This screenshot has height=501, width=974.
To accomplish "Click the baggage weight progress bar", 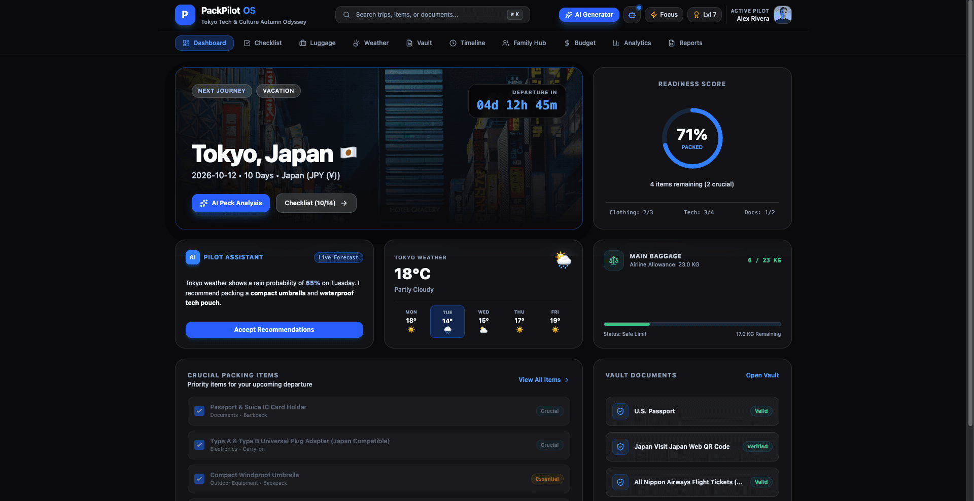I will click(692, 324).
